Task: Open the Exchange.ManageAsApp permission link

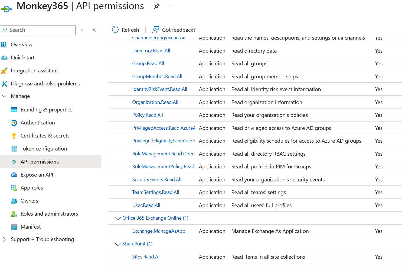Action: click(x=159, y=231)
